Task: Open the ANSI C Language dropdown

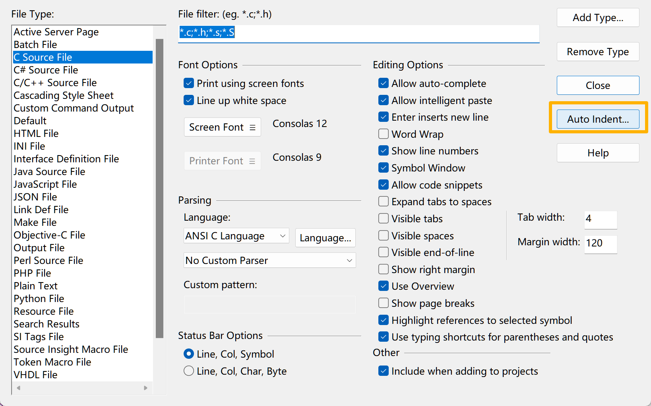Action: (x=236, y=236)
